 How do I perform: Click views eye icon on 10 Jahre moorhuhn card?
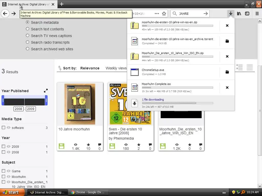75,145
